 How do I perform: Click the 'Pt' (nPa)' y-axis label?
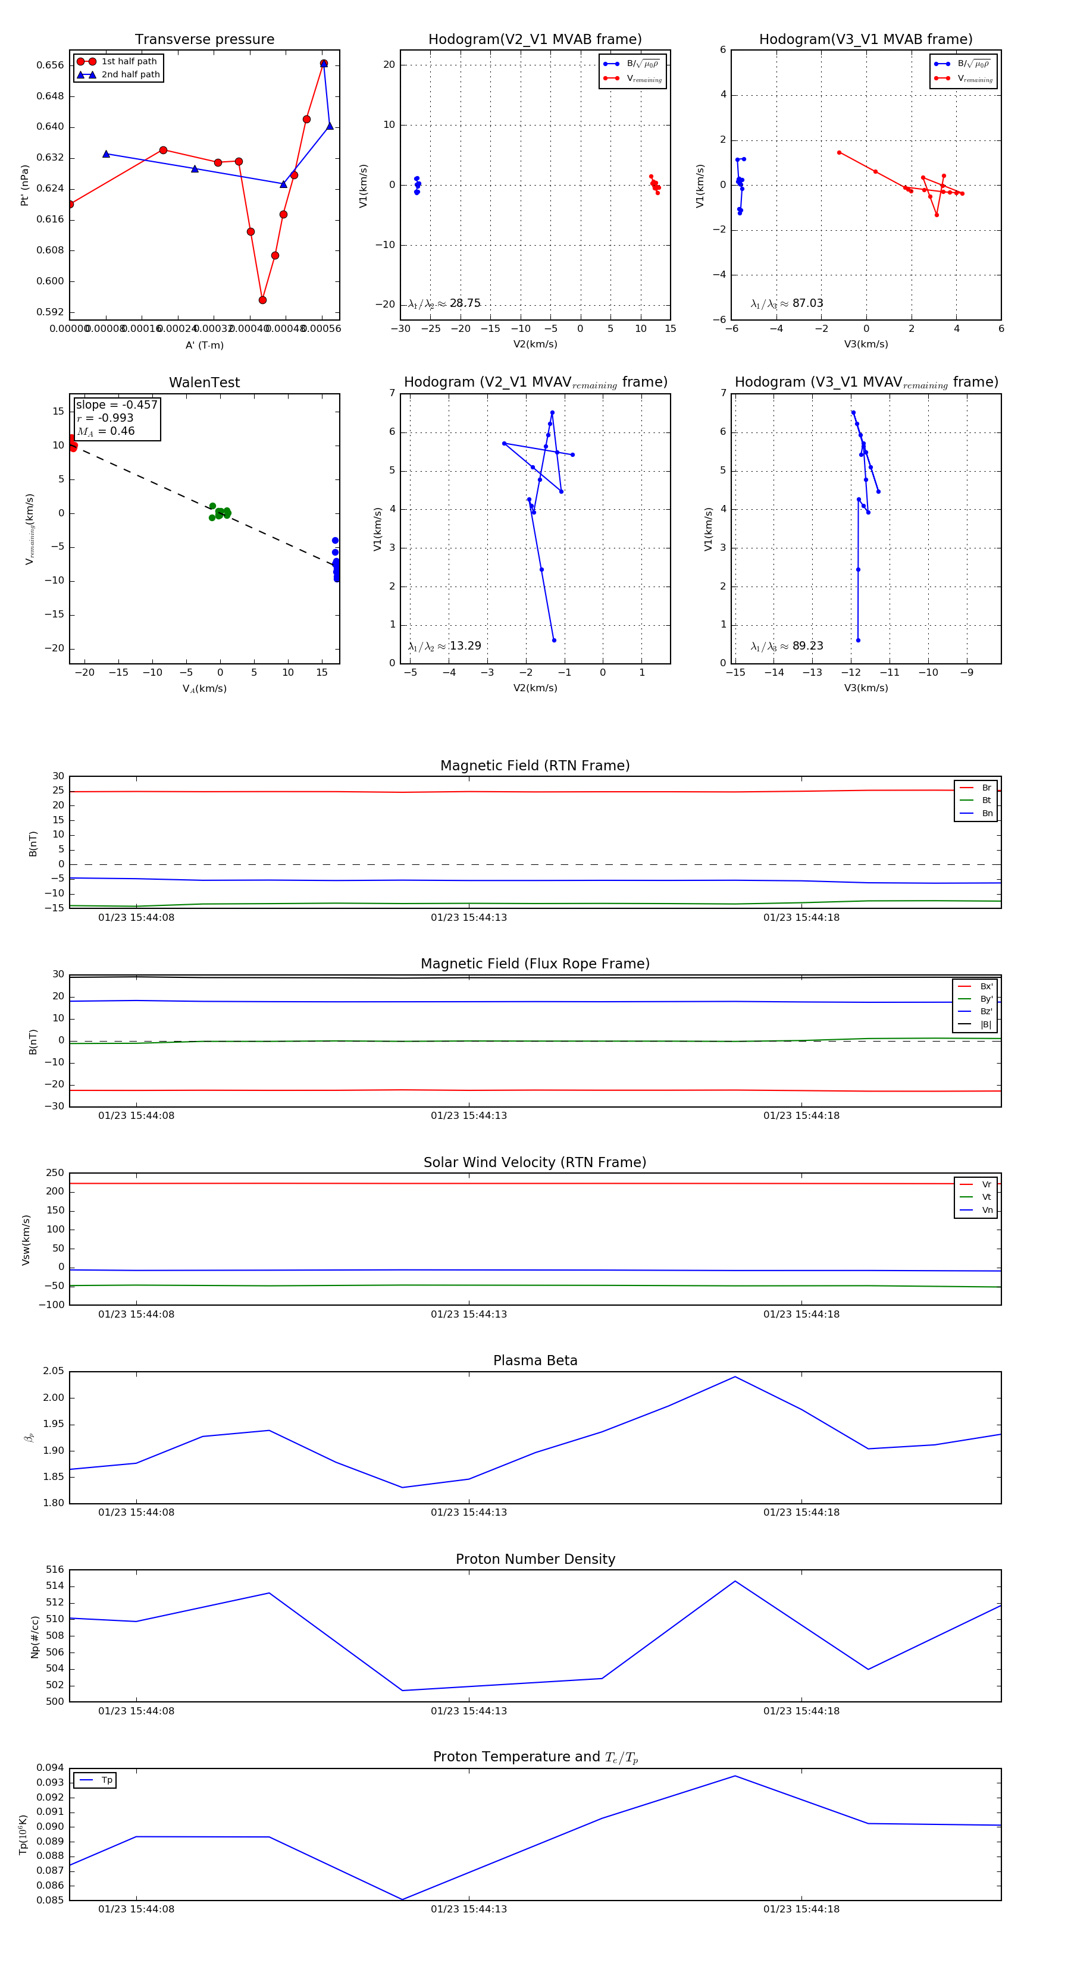point(24,185)
